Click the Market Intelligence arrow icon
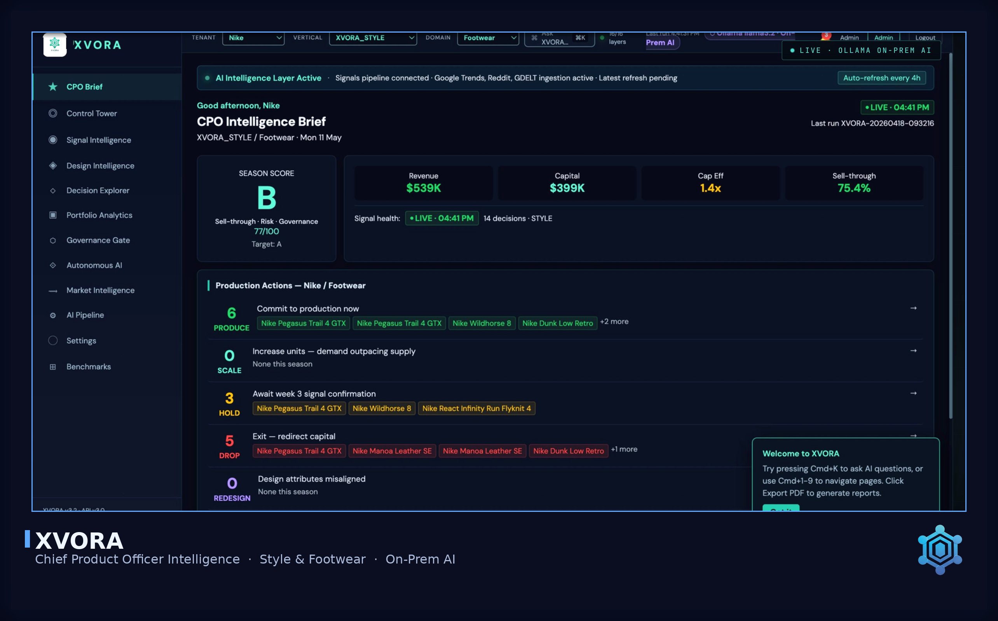The height and width of the screenshot is (621, 998). [x=52, y=291]
